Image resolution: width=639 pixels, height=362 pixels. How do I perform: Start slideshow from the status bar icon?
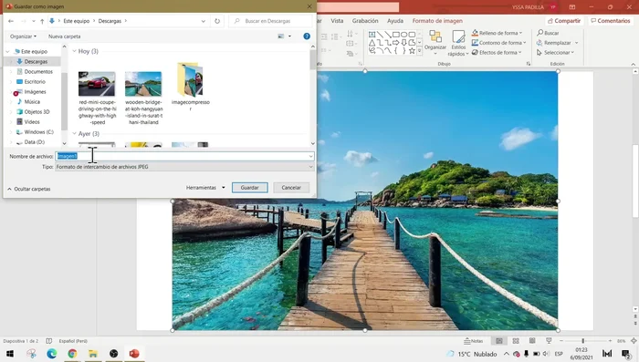pyautogui.click(x=549, y=341)
